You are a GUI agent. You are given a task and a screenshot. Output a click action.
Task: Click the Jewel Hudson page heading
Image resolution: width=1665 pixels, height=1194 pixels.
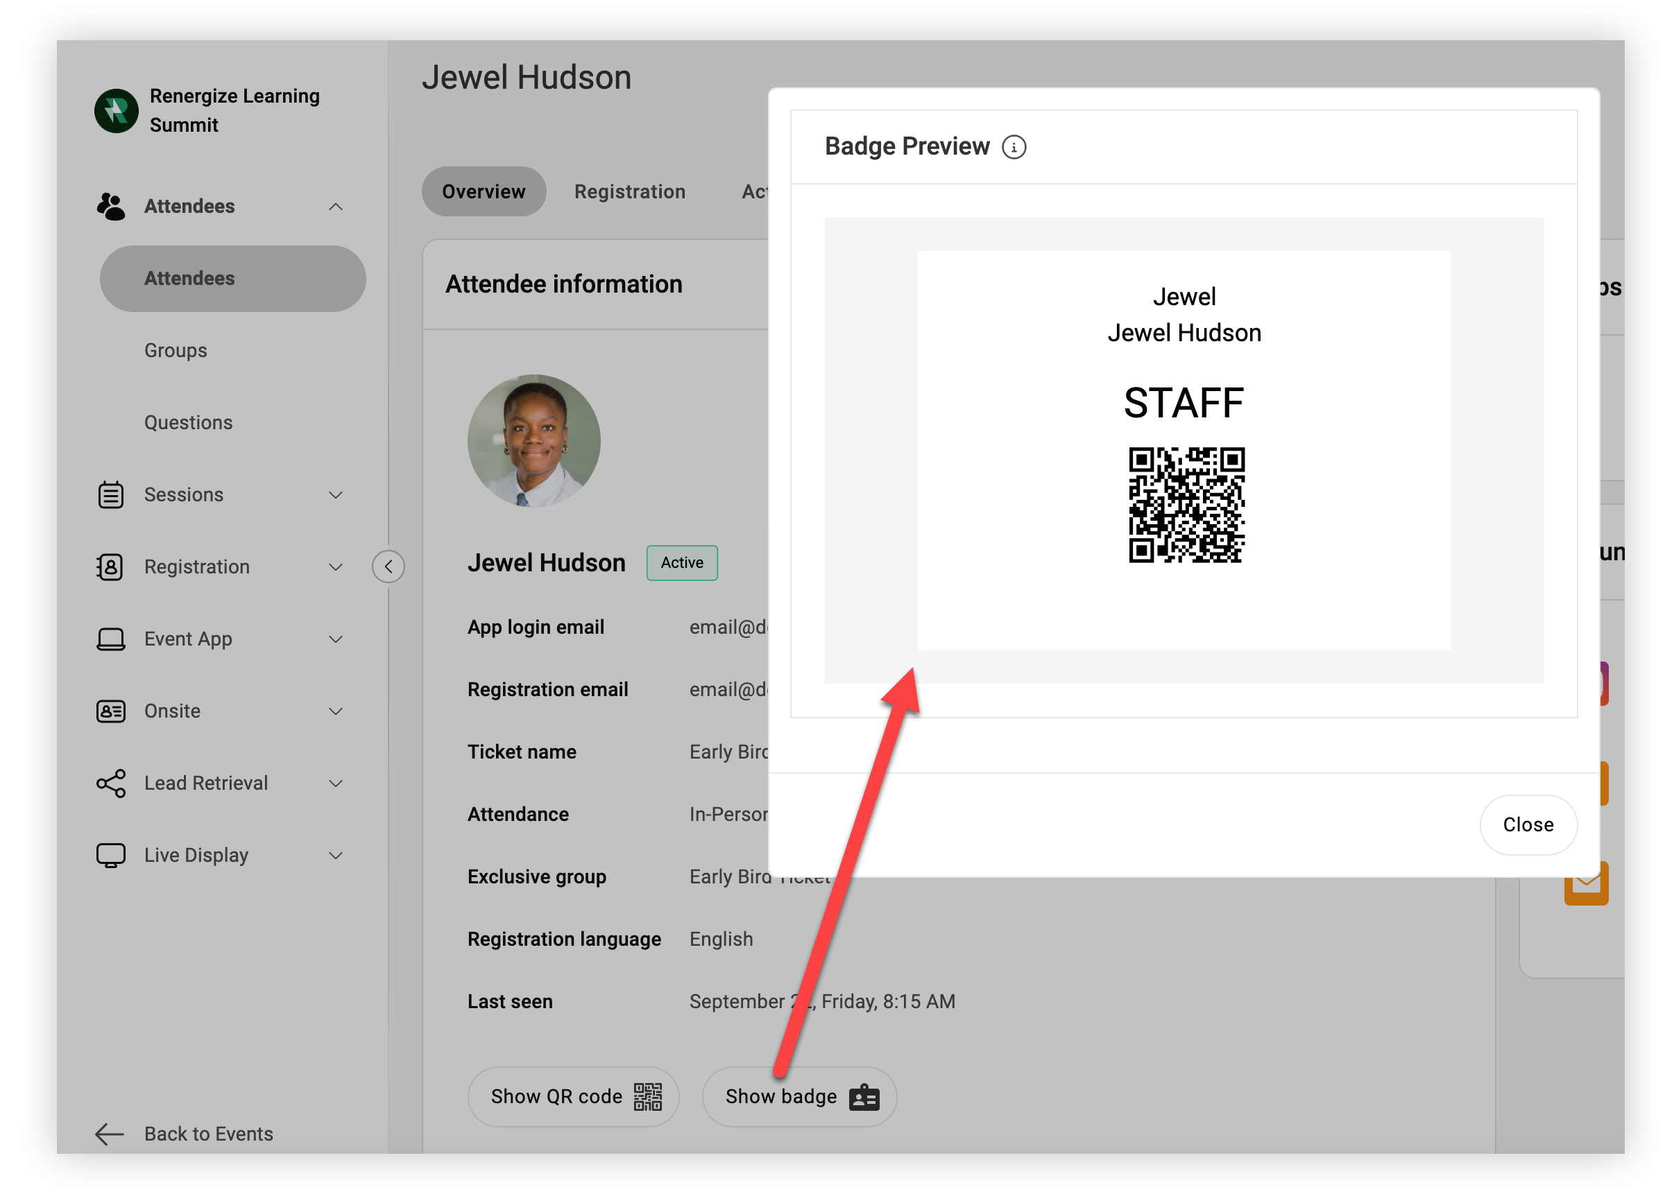pyautogui.click(x=527, y=77)
